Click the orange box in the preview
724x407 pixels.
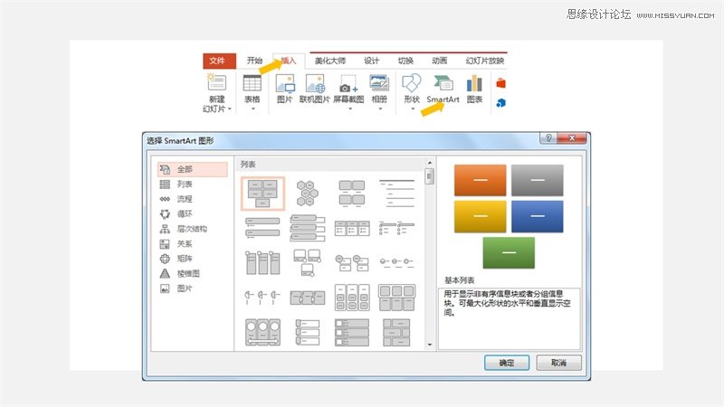click(480, 180)
